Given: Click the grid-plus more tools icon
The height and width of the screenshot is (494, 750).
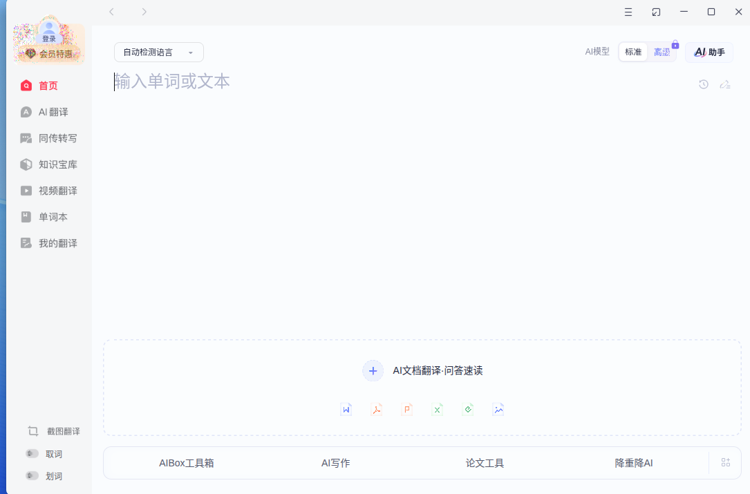Looking at the screenshot, I should (726, 462).
